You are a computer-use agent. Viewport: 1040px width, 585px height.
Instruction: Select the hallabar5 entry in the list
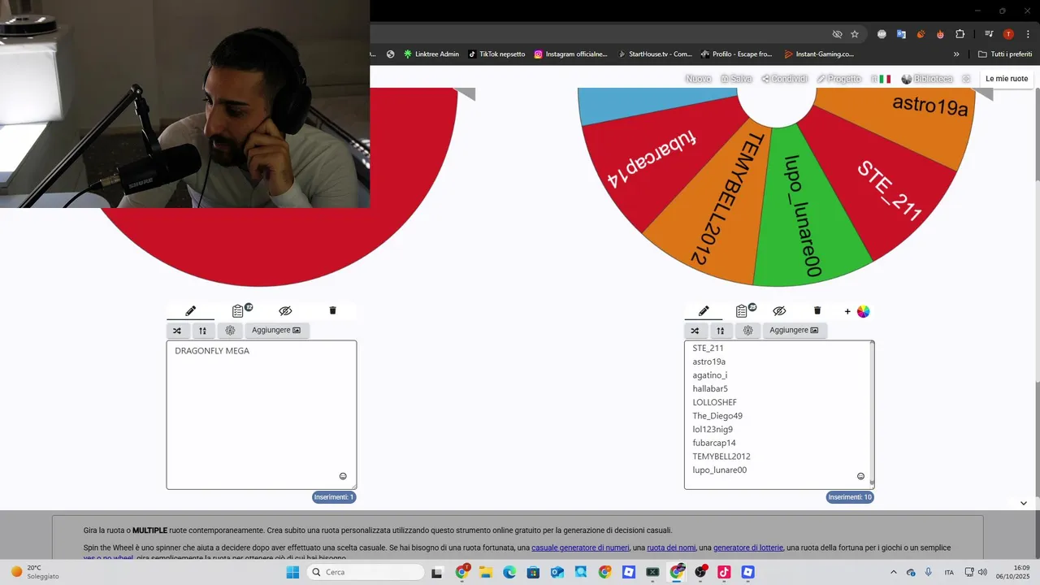pyautogui.click(x=710, y=389)
